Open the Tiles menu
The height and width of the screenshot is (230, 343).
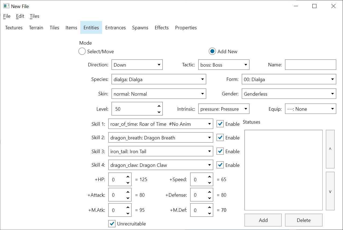pyautogui.click(x=34, y=16)
